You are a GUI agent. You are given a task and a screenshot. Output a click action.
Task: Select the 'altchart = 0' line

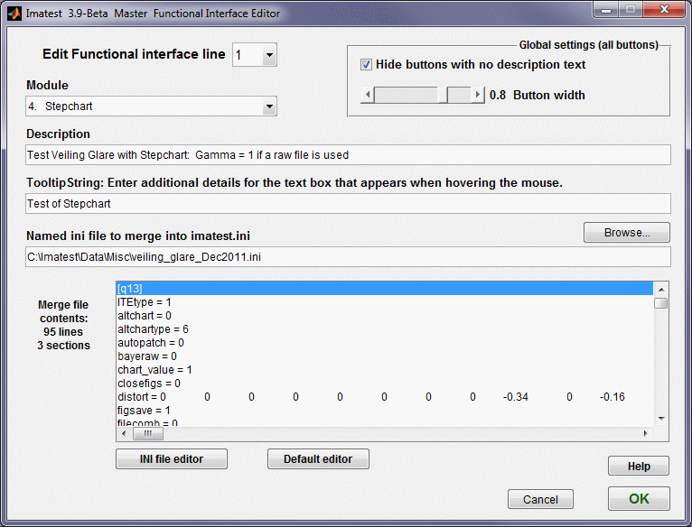tap(385, 316)
